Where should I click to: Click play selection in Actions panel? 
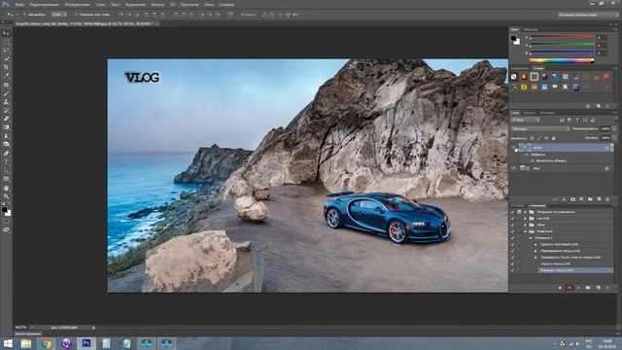(x=578, y=288)
